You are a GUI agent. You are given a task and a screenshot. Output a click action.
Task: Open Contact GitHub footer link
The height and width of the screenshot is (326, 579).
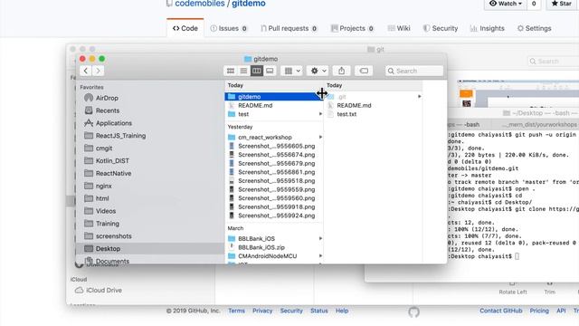point(500,311)
